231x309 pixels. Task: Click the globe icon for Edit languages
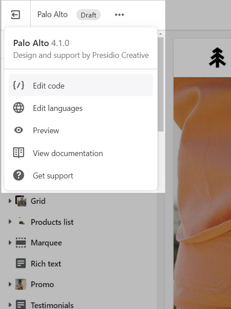pyautogui.click(x=18, y=108)
